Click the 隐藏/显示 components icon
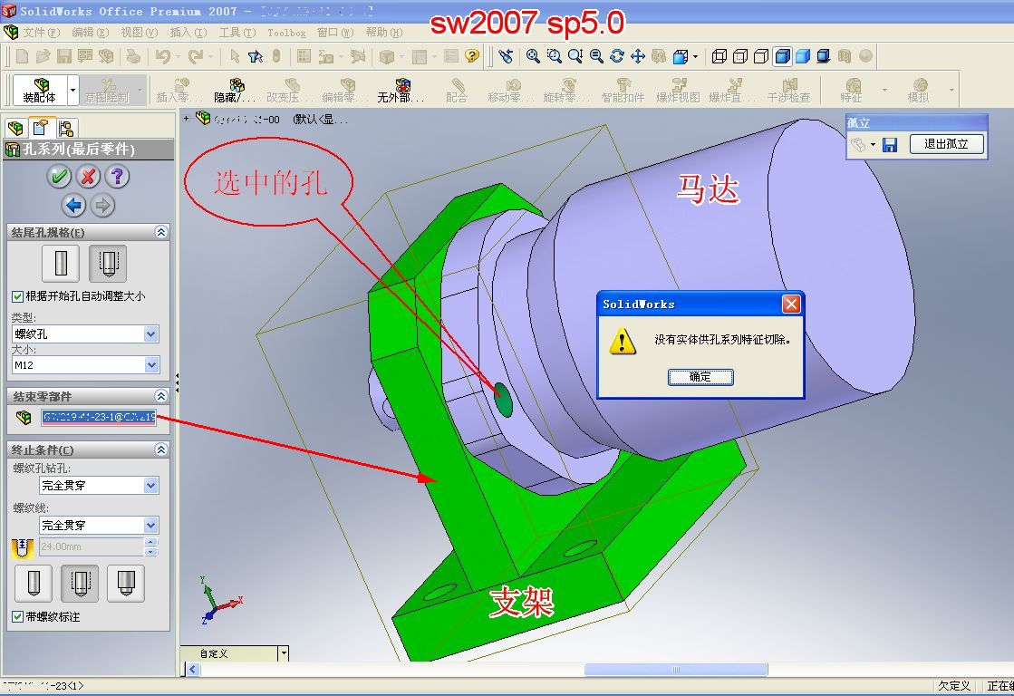 (234, 90)
